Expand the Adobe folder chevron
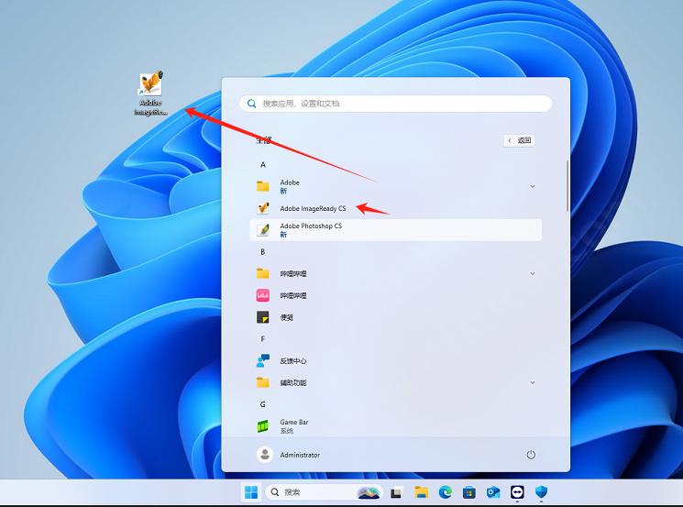Image resolution: width=683 pixels, height=507 pixels. click(533, 186)
